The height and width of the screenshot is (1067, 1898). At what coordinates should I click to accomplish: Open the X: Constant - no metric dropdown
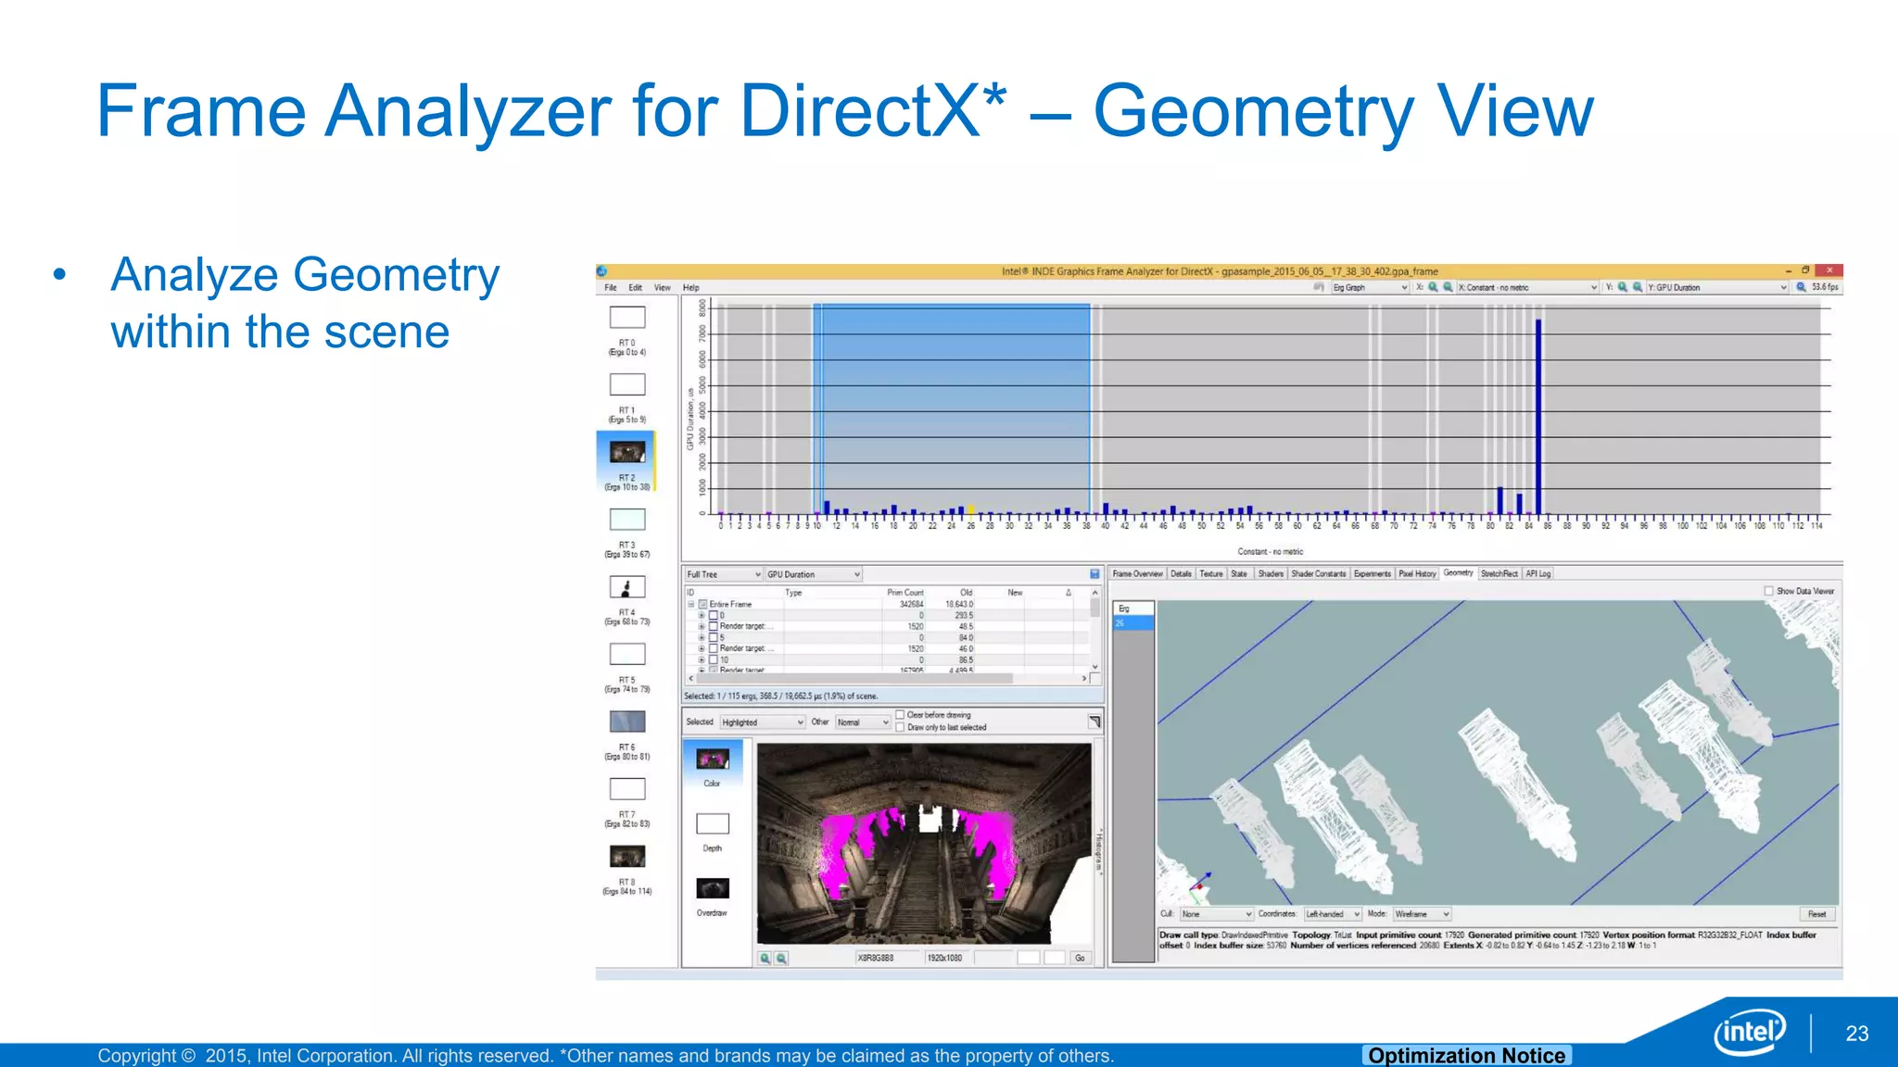[1527, 287]
